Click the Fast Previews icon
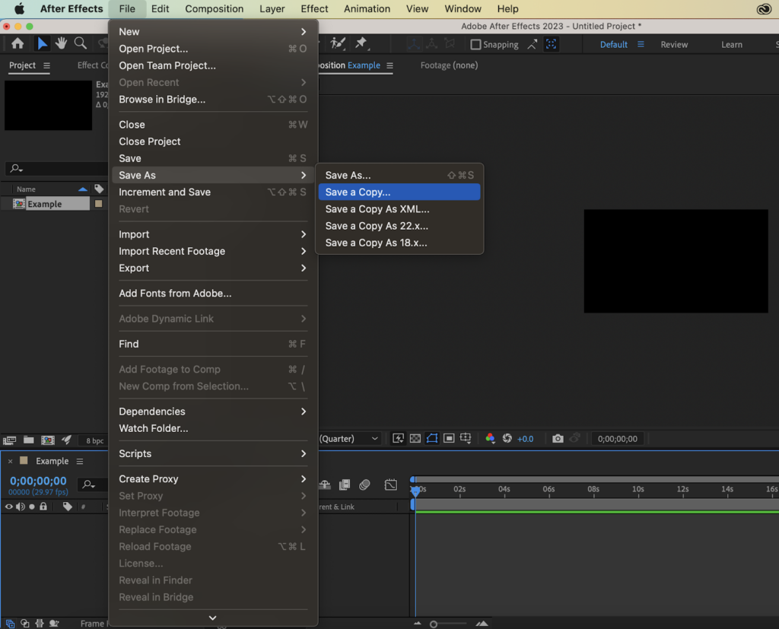This screenshot has width=779, height=629. tap(398, 438)
